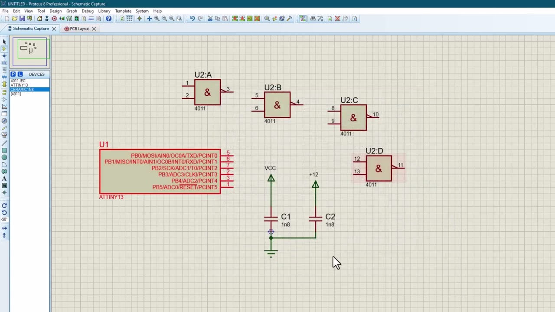The width and height of the screenshot is (555, 312).
Task: Select the ATTINY13 chip U1 on the schematic
Action: click(x=160, y=171)
